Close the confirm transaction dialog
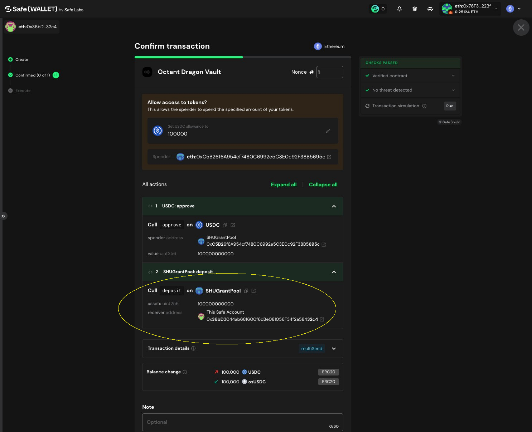This screenshot has width=532, height=432. [x=521, y=28]
